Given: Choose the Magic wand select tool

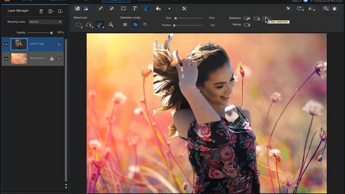Looking at the screenshot, I should (111, 25).
